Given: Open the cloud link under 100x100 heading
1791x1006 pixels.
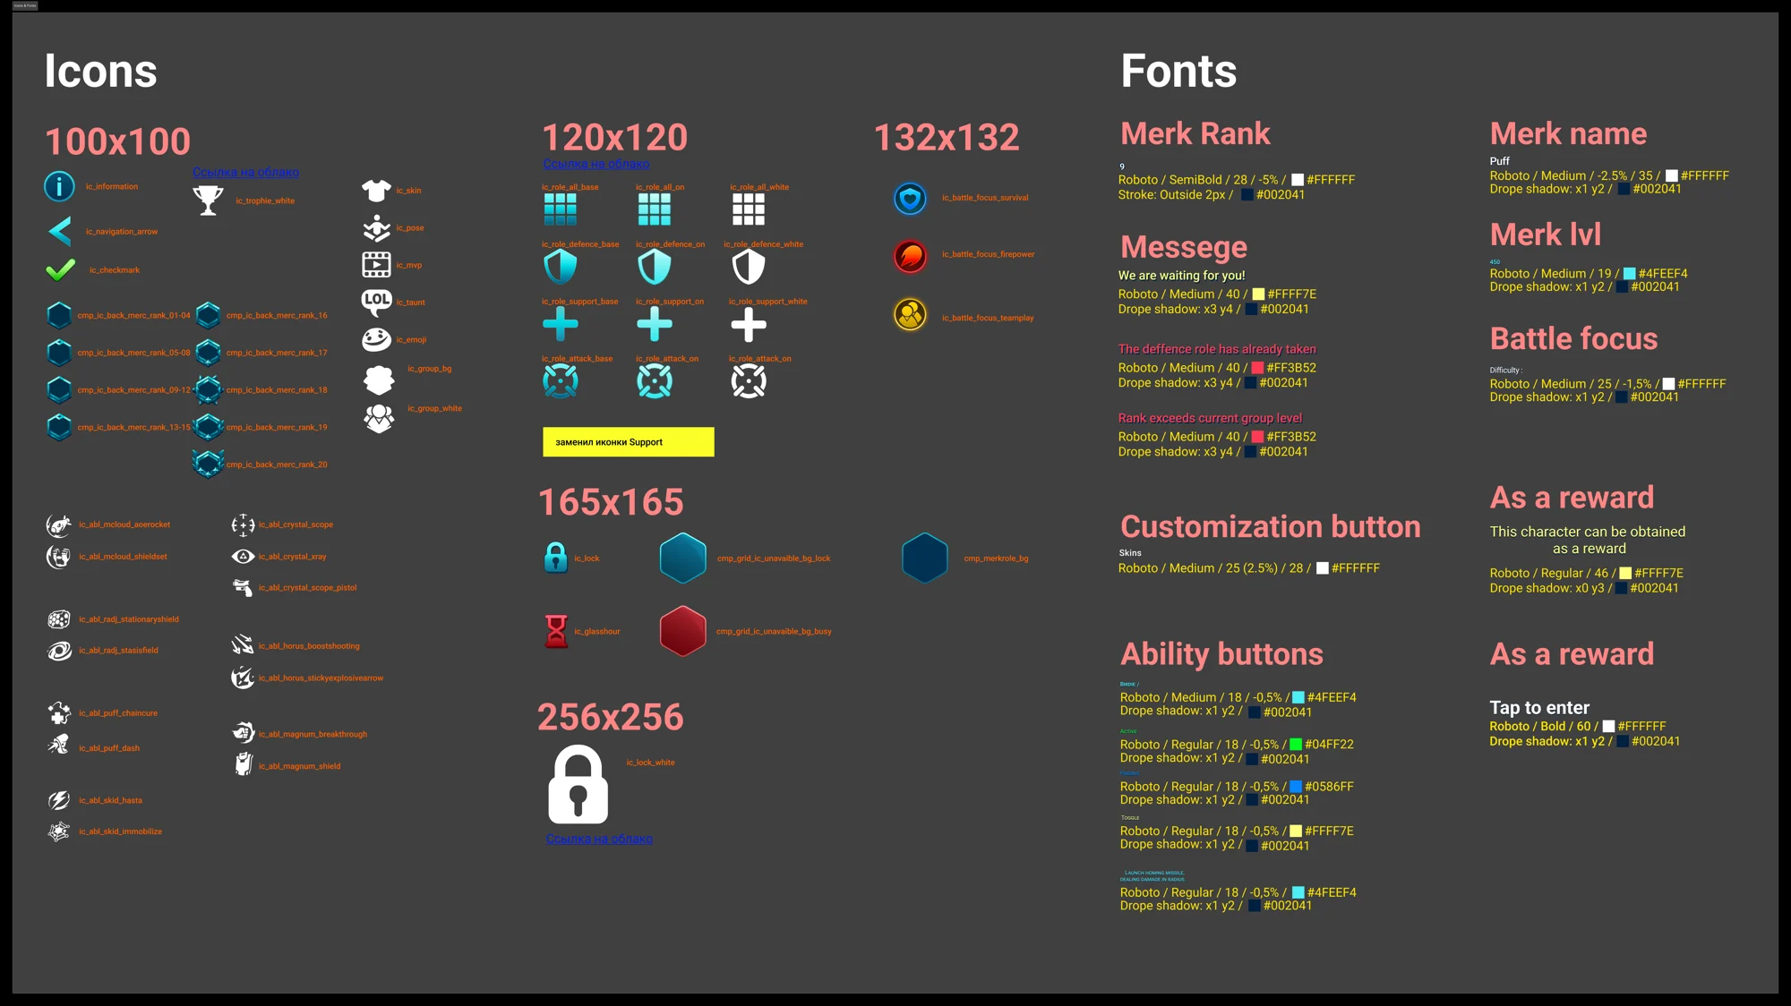Looking at the screenshot, I should point(245,172).
